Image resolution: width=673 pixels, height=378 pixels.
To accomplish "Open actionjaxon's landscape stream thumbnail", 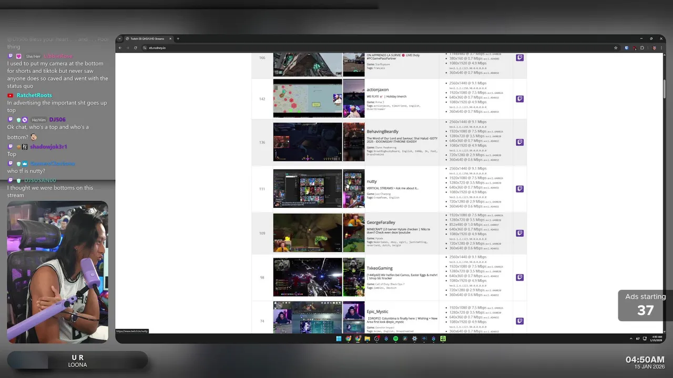I will (x=308, y=98).
